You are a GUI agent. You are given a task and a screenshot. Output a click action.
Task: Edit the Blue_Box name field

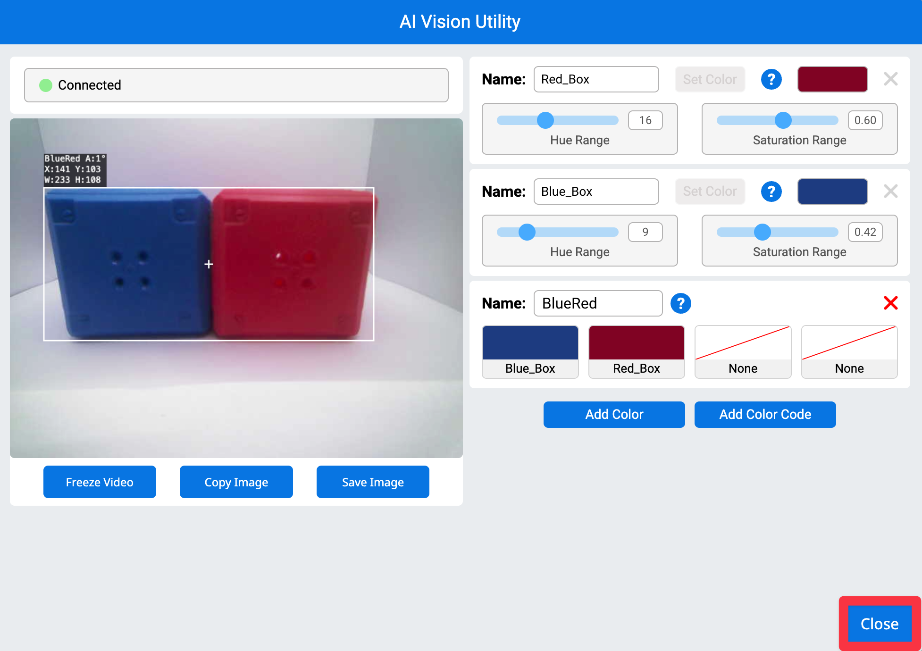click(x=596, y=192)
